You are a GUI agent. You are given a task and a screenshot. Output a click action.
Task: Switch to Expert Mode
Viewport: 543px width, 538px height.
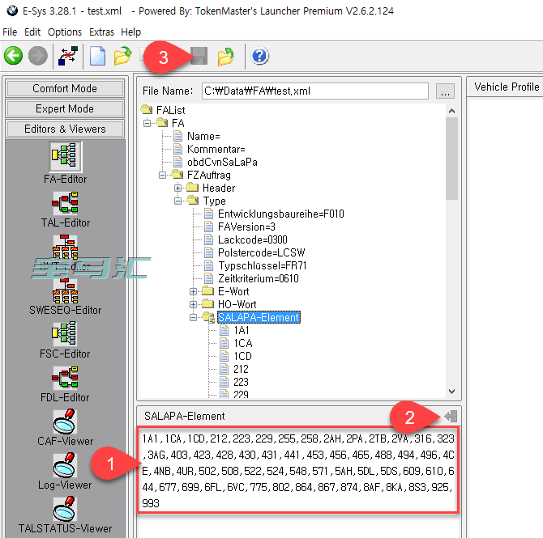click(64, 108)
